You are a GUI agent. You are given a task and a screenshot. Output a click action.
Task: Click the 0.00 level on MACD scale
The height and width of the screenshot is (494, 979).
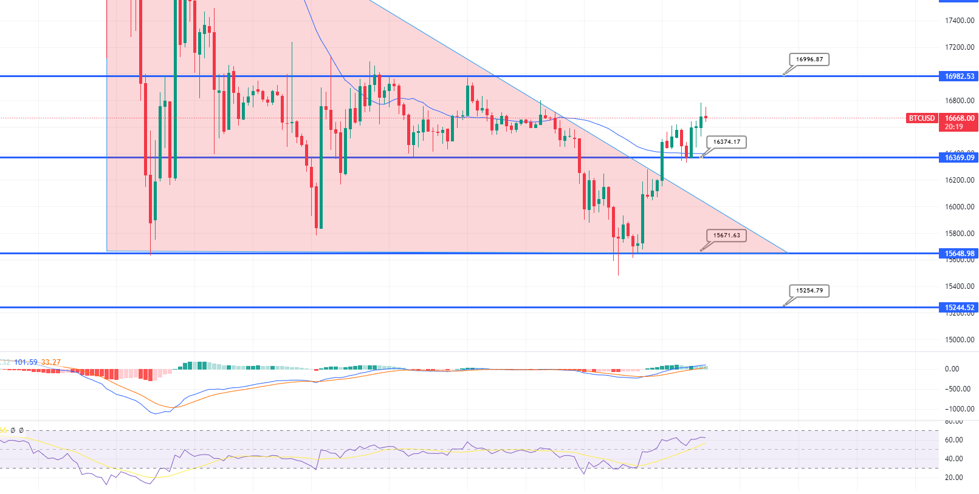point(952,369)
